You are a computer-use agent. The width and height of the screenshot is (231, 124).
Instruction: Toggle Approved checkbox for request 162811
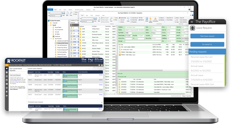(64, 80)
